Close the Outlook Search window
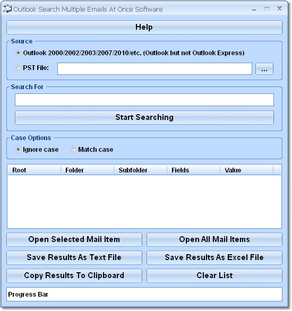This screenshot has height=311, width=292. pos(279,8)
